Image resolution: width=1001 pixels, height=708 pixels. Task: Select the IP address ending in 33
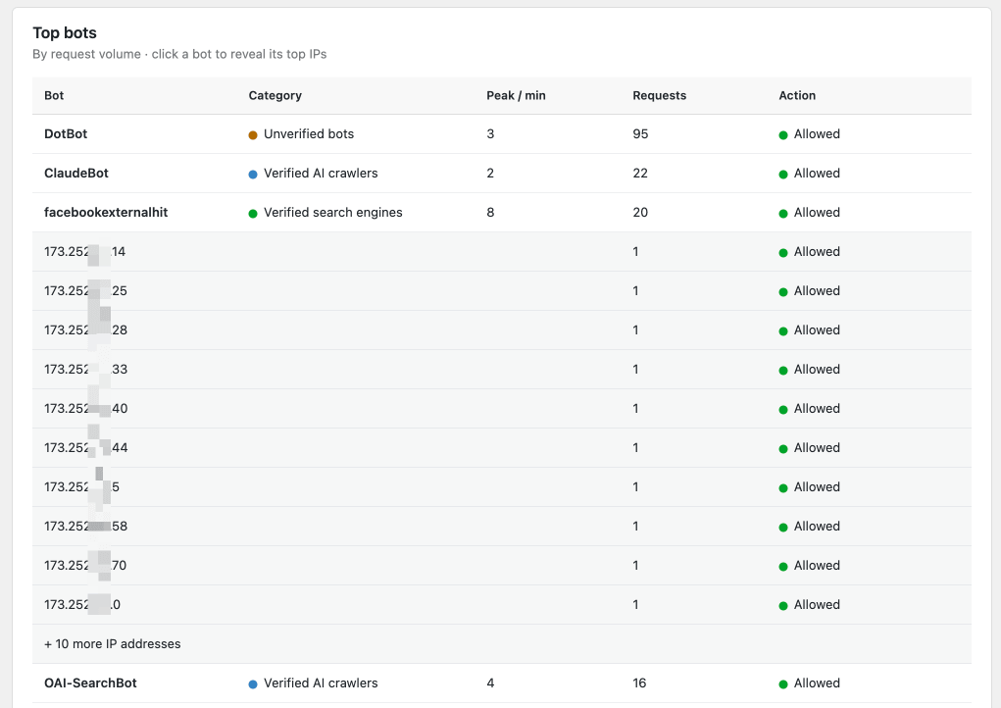85,369
